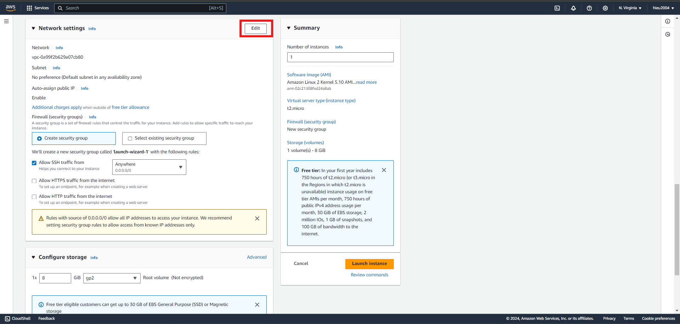Viewport: 680px width, 324px height.
Task: Open the notifications bell
Action: [573, 8]
